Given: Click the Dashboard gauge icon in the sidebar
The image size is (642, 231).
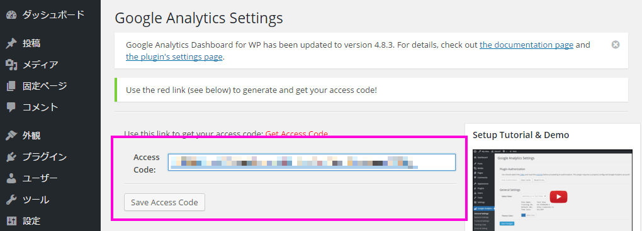Looking at the screenshot, I should click(x=11, y=14).
